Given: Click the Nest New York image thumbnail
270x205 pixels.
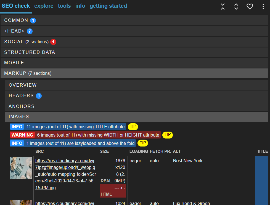Looking at the screenshot, I should tap(21, 168).
